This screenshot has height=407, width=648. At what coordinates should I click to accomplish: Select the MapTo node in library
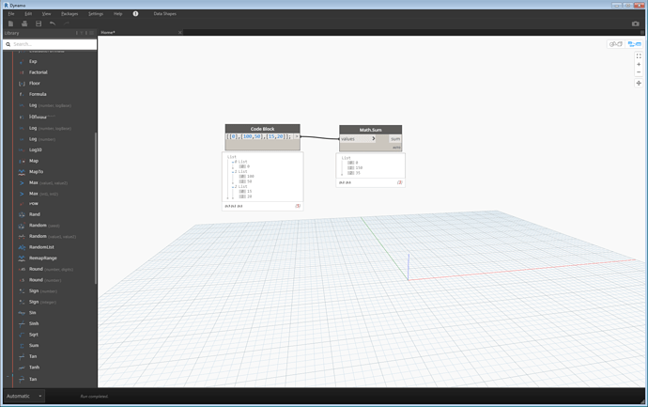point(36,172)
